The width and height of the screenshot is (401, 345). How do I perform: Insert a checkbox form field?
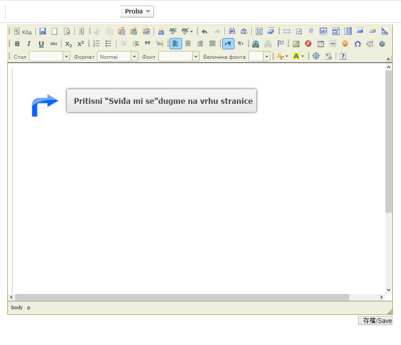[299, 32]
